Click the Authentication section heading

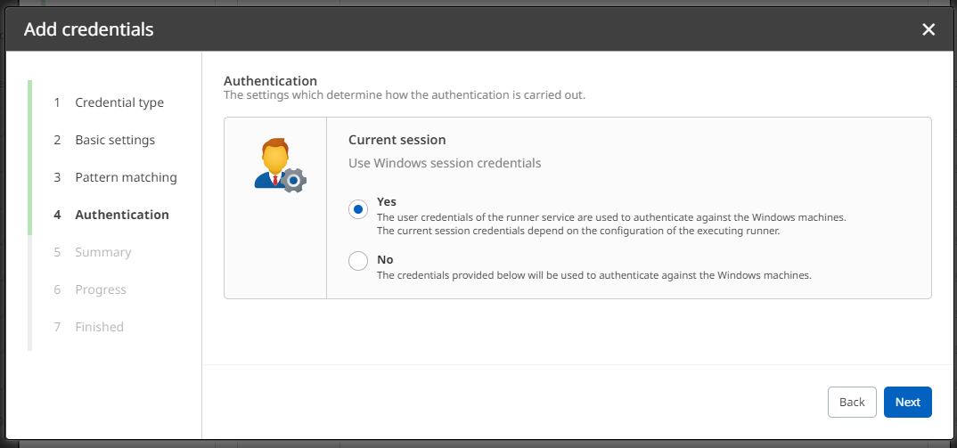270,81
